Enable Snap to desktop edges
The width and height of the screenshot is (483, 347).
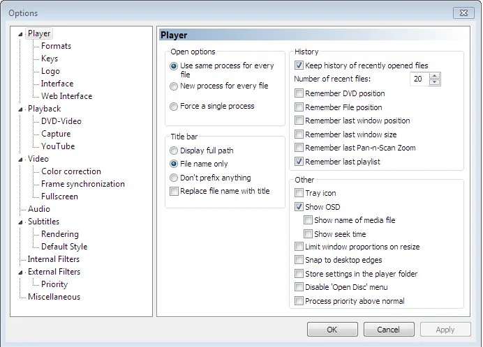click(x=299, y=260)
